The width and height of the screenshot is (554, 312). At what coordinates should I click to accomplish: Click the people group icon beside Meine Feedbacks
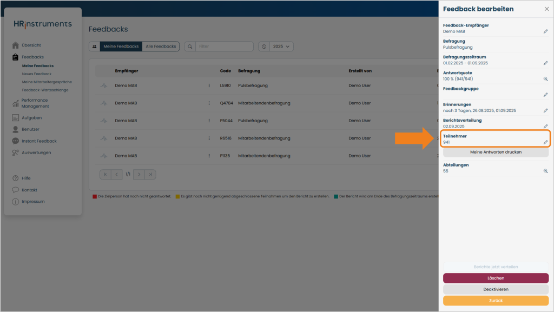pos(94,47)
